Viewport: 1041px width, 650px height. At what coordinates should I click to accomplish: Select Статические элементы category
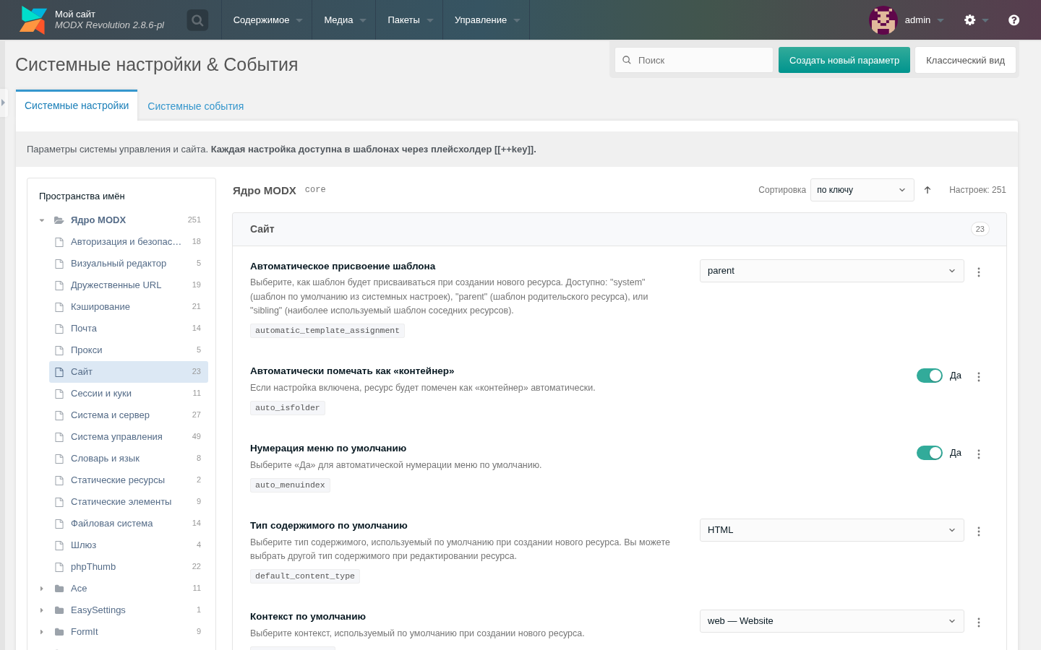pos(129,502)
